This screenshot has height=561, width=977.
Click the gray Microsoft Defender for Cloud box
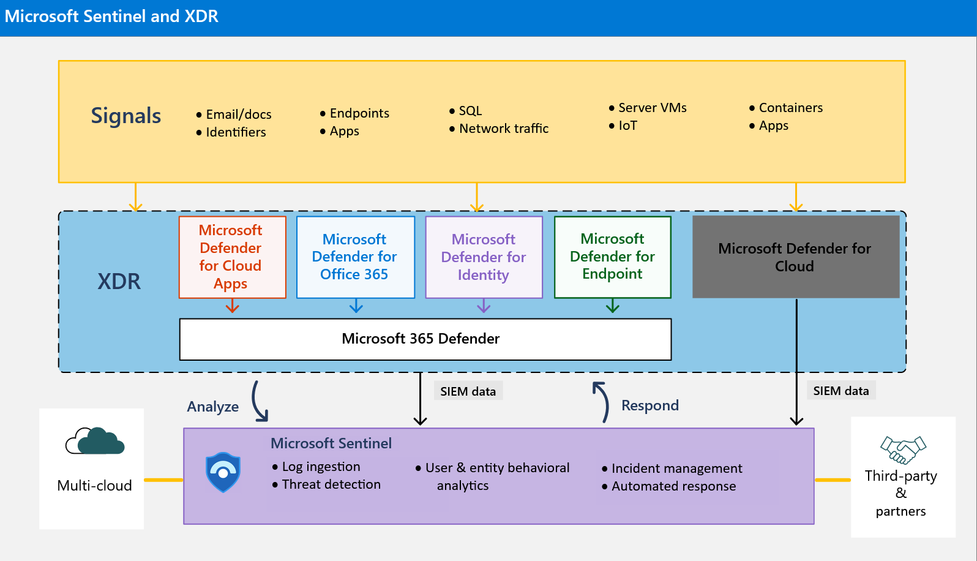(796, 257)
